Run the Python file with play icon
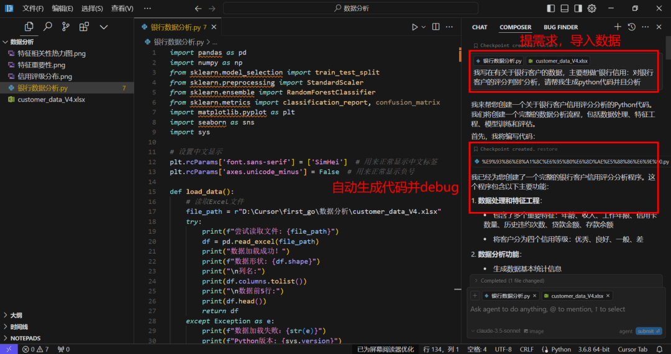Screen dimensions: 671x354 [x=414, y=27]
